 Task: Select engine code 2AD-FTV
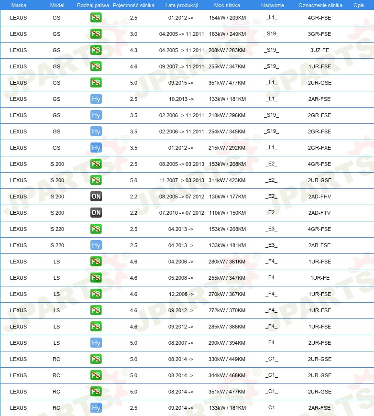pos(319,213)
